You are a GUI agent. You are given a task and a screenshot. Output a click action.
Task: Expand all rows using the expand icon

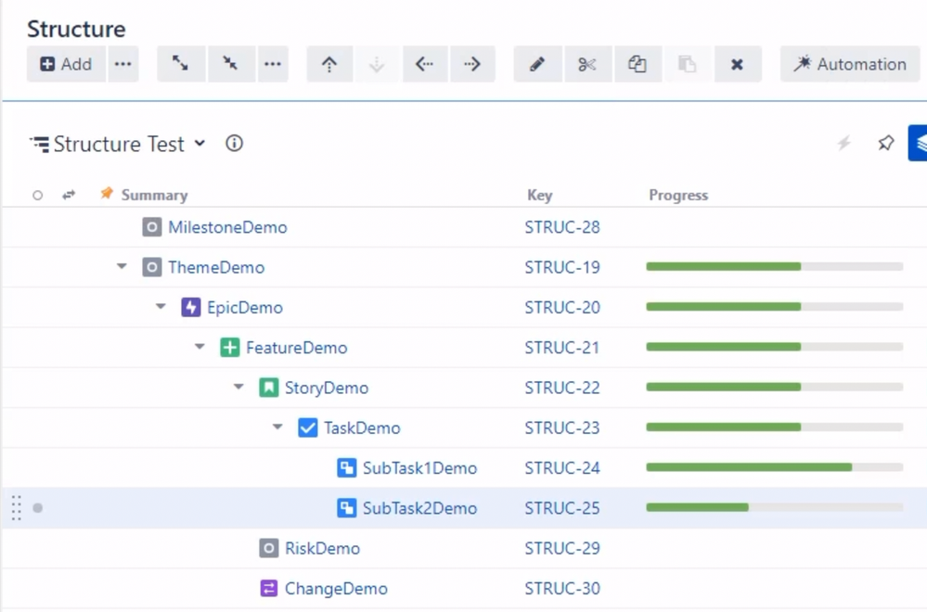click(x=181, y=64)
